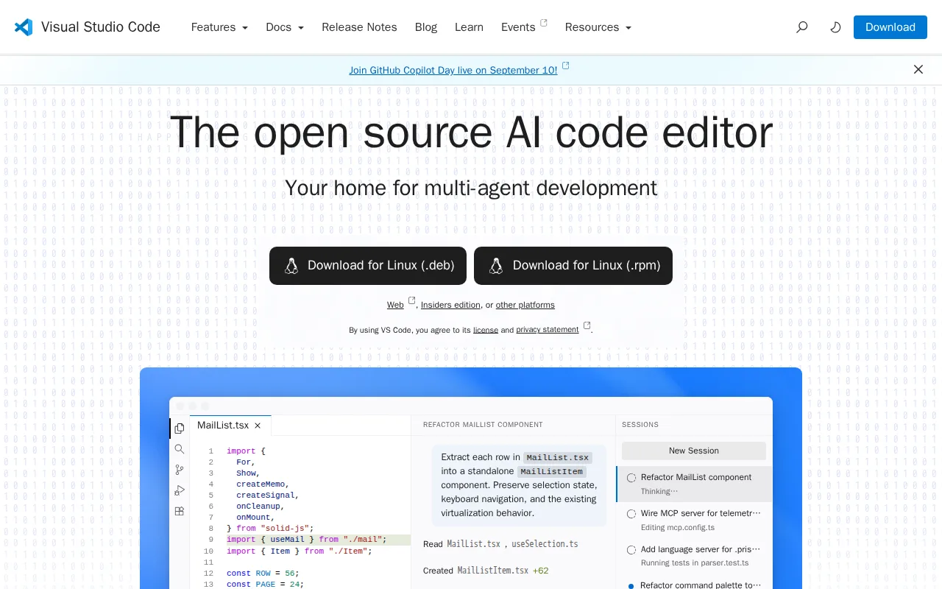942x589 pixels.
Task: Go to the Blog page
Action: tap(426, 27)
